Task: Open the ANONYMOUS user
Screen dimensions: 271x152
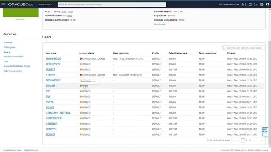Action: point(53,59)
